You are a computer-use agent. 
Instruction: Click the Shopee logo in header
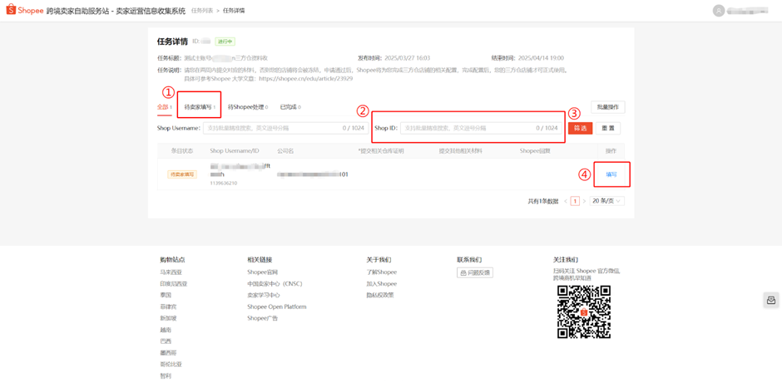25,11
